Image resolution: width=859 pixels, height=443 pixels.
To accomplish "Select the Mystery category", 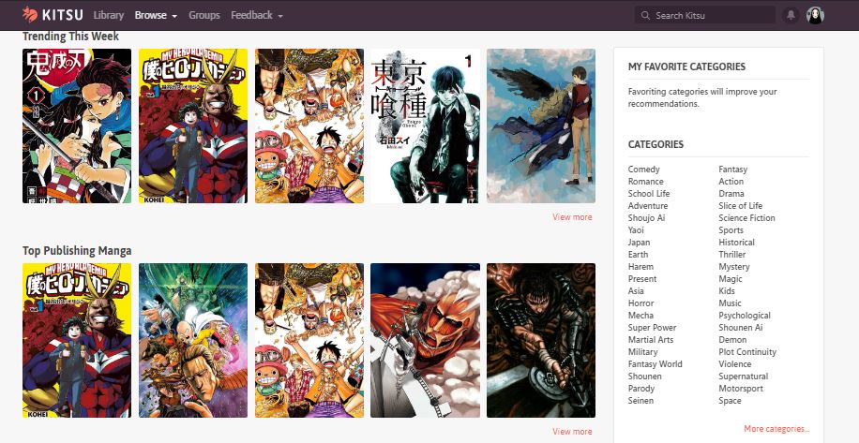I will (734, 267).
